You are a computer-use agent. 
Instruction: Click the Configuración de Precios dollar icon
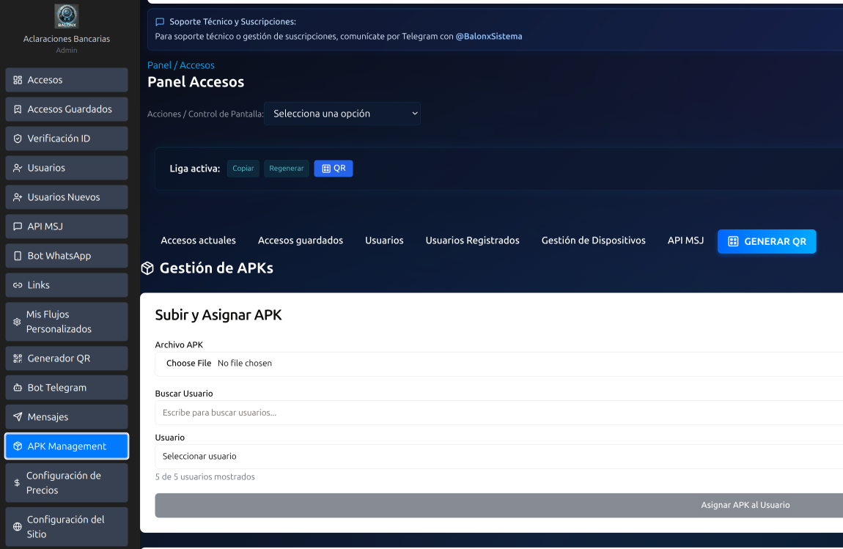tap(17, 483)
